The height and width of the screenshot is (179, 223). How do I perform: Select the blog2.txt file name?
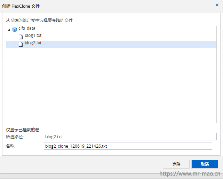pos(33,43)
